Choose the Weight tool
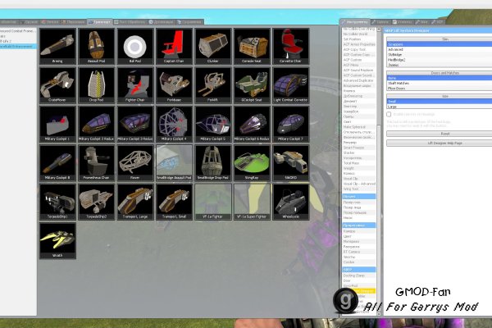This screenshot has width=492, height=328. (359, 168)
